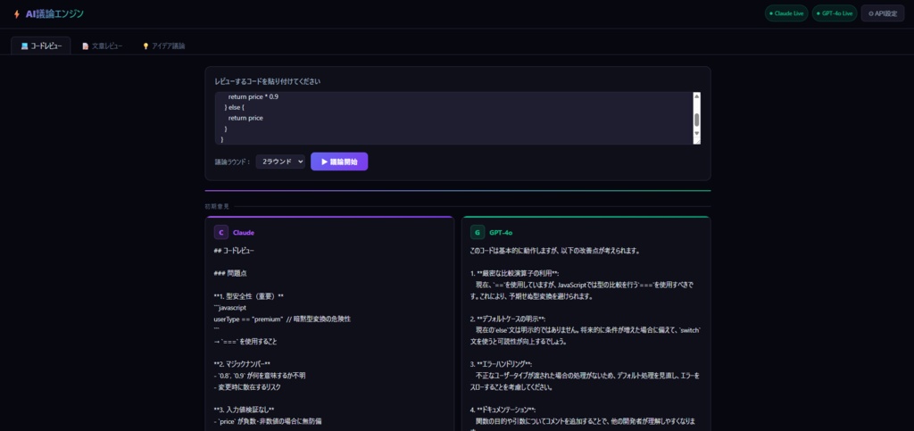Switch to the 文章レビュー tab
The width and height of the screenshot is (914, 431).
(102, 46)
